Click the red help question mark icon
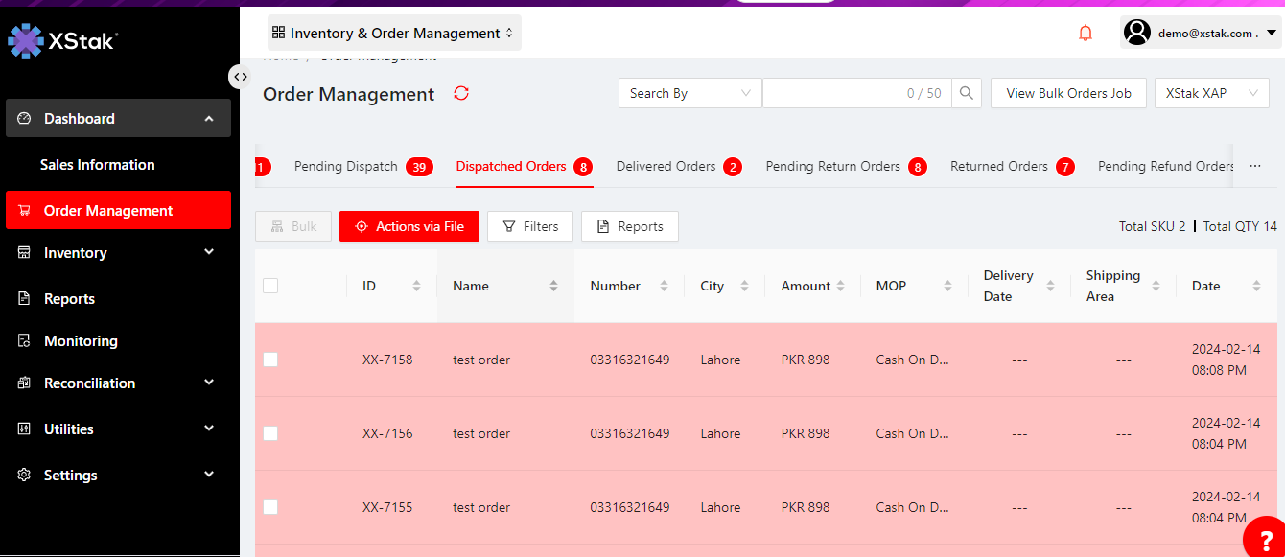This screenshot has width=1285, height=557. (1266, 540)
